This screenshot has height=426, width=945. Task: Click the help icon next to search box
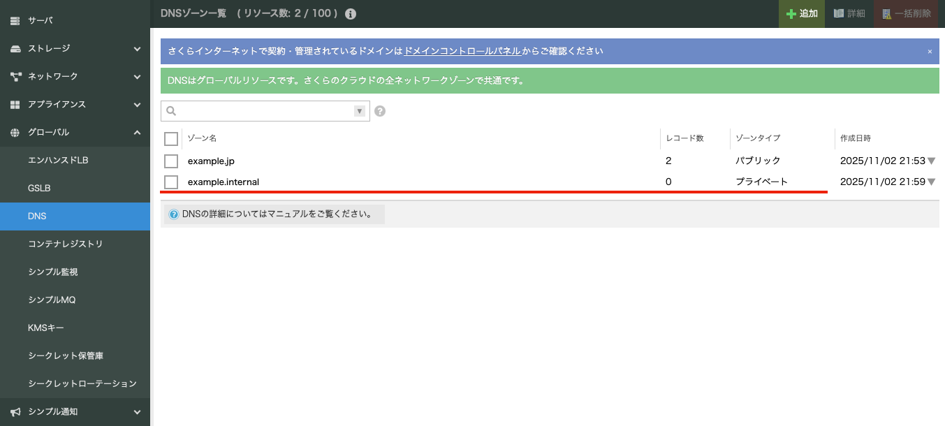coord(380,111)
